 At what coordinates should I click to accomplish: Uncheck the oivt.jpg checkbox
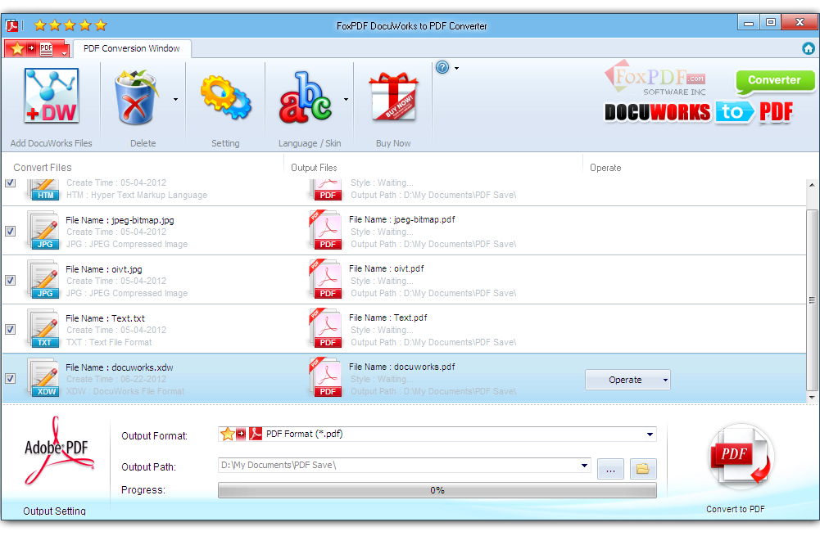pos(11,280)
